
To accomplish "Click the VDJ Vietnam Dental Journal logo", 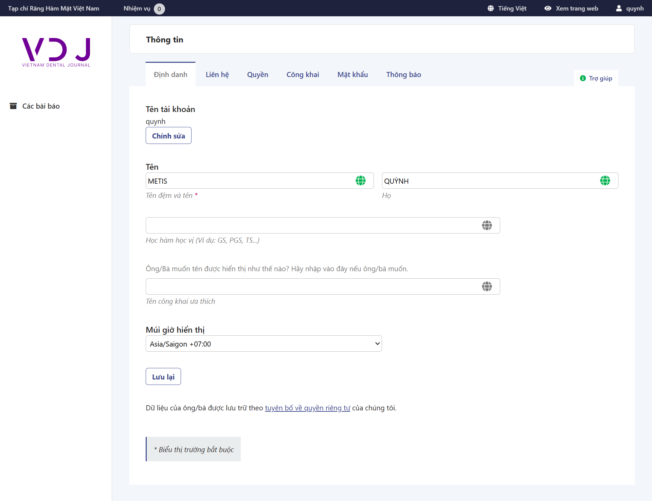I will click(56, 52).
